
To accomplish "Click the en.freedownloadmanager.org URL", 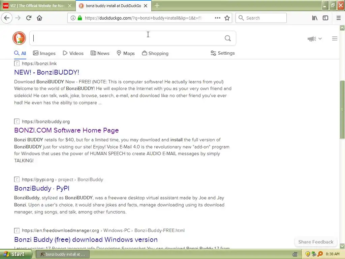I will click(x=103, y=231).
